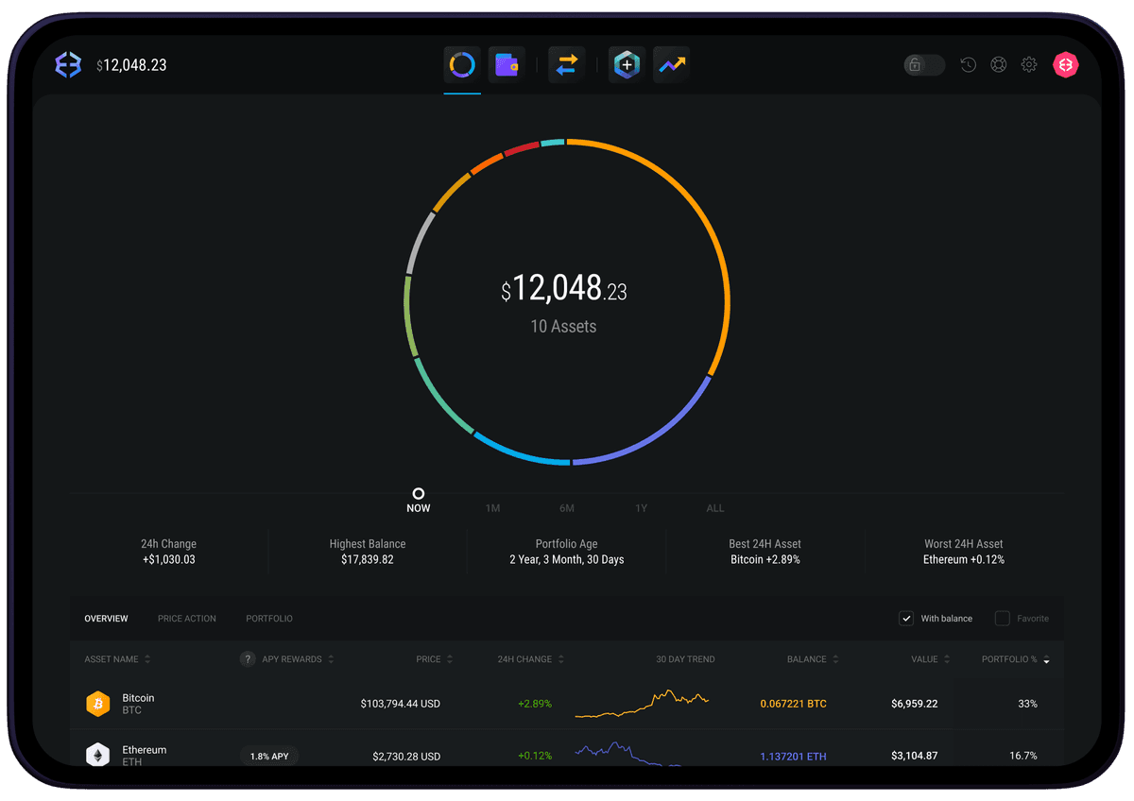Open the Wallet icon
The height and width of the screenshot is (801, 1134).
(x=507, y=65)
